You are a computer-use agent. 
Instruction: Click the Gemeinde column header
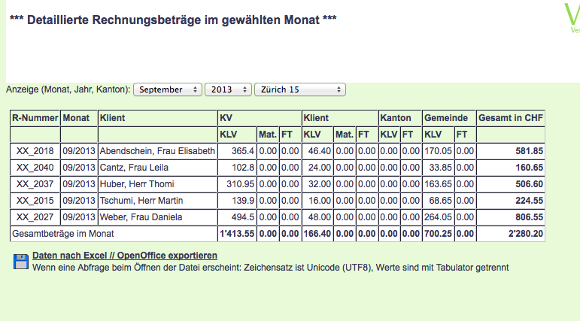(x=446, y=118)
